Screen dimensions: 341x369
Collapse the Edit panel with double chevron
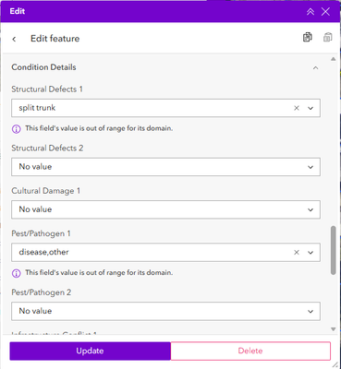(x=311, y=12)
